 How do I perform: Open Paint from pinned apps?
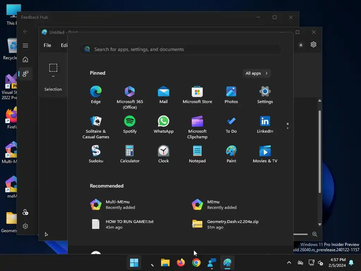tap(231, 154)
